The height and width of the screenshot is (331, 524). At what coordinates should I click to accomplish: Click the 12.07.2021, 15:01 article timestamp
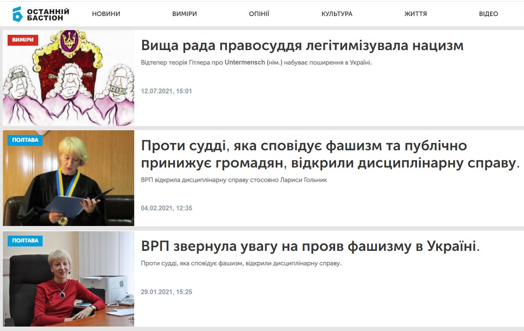click(166, 91)
